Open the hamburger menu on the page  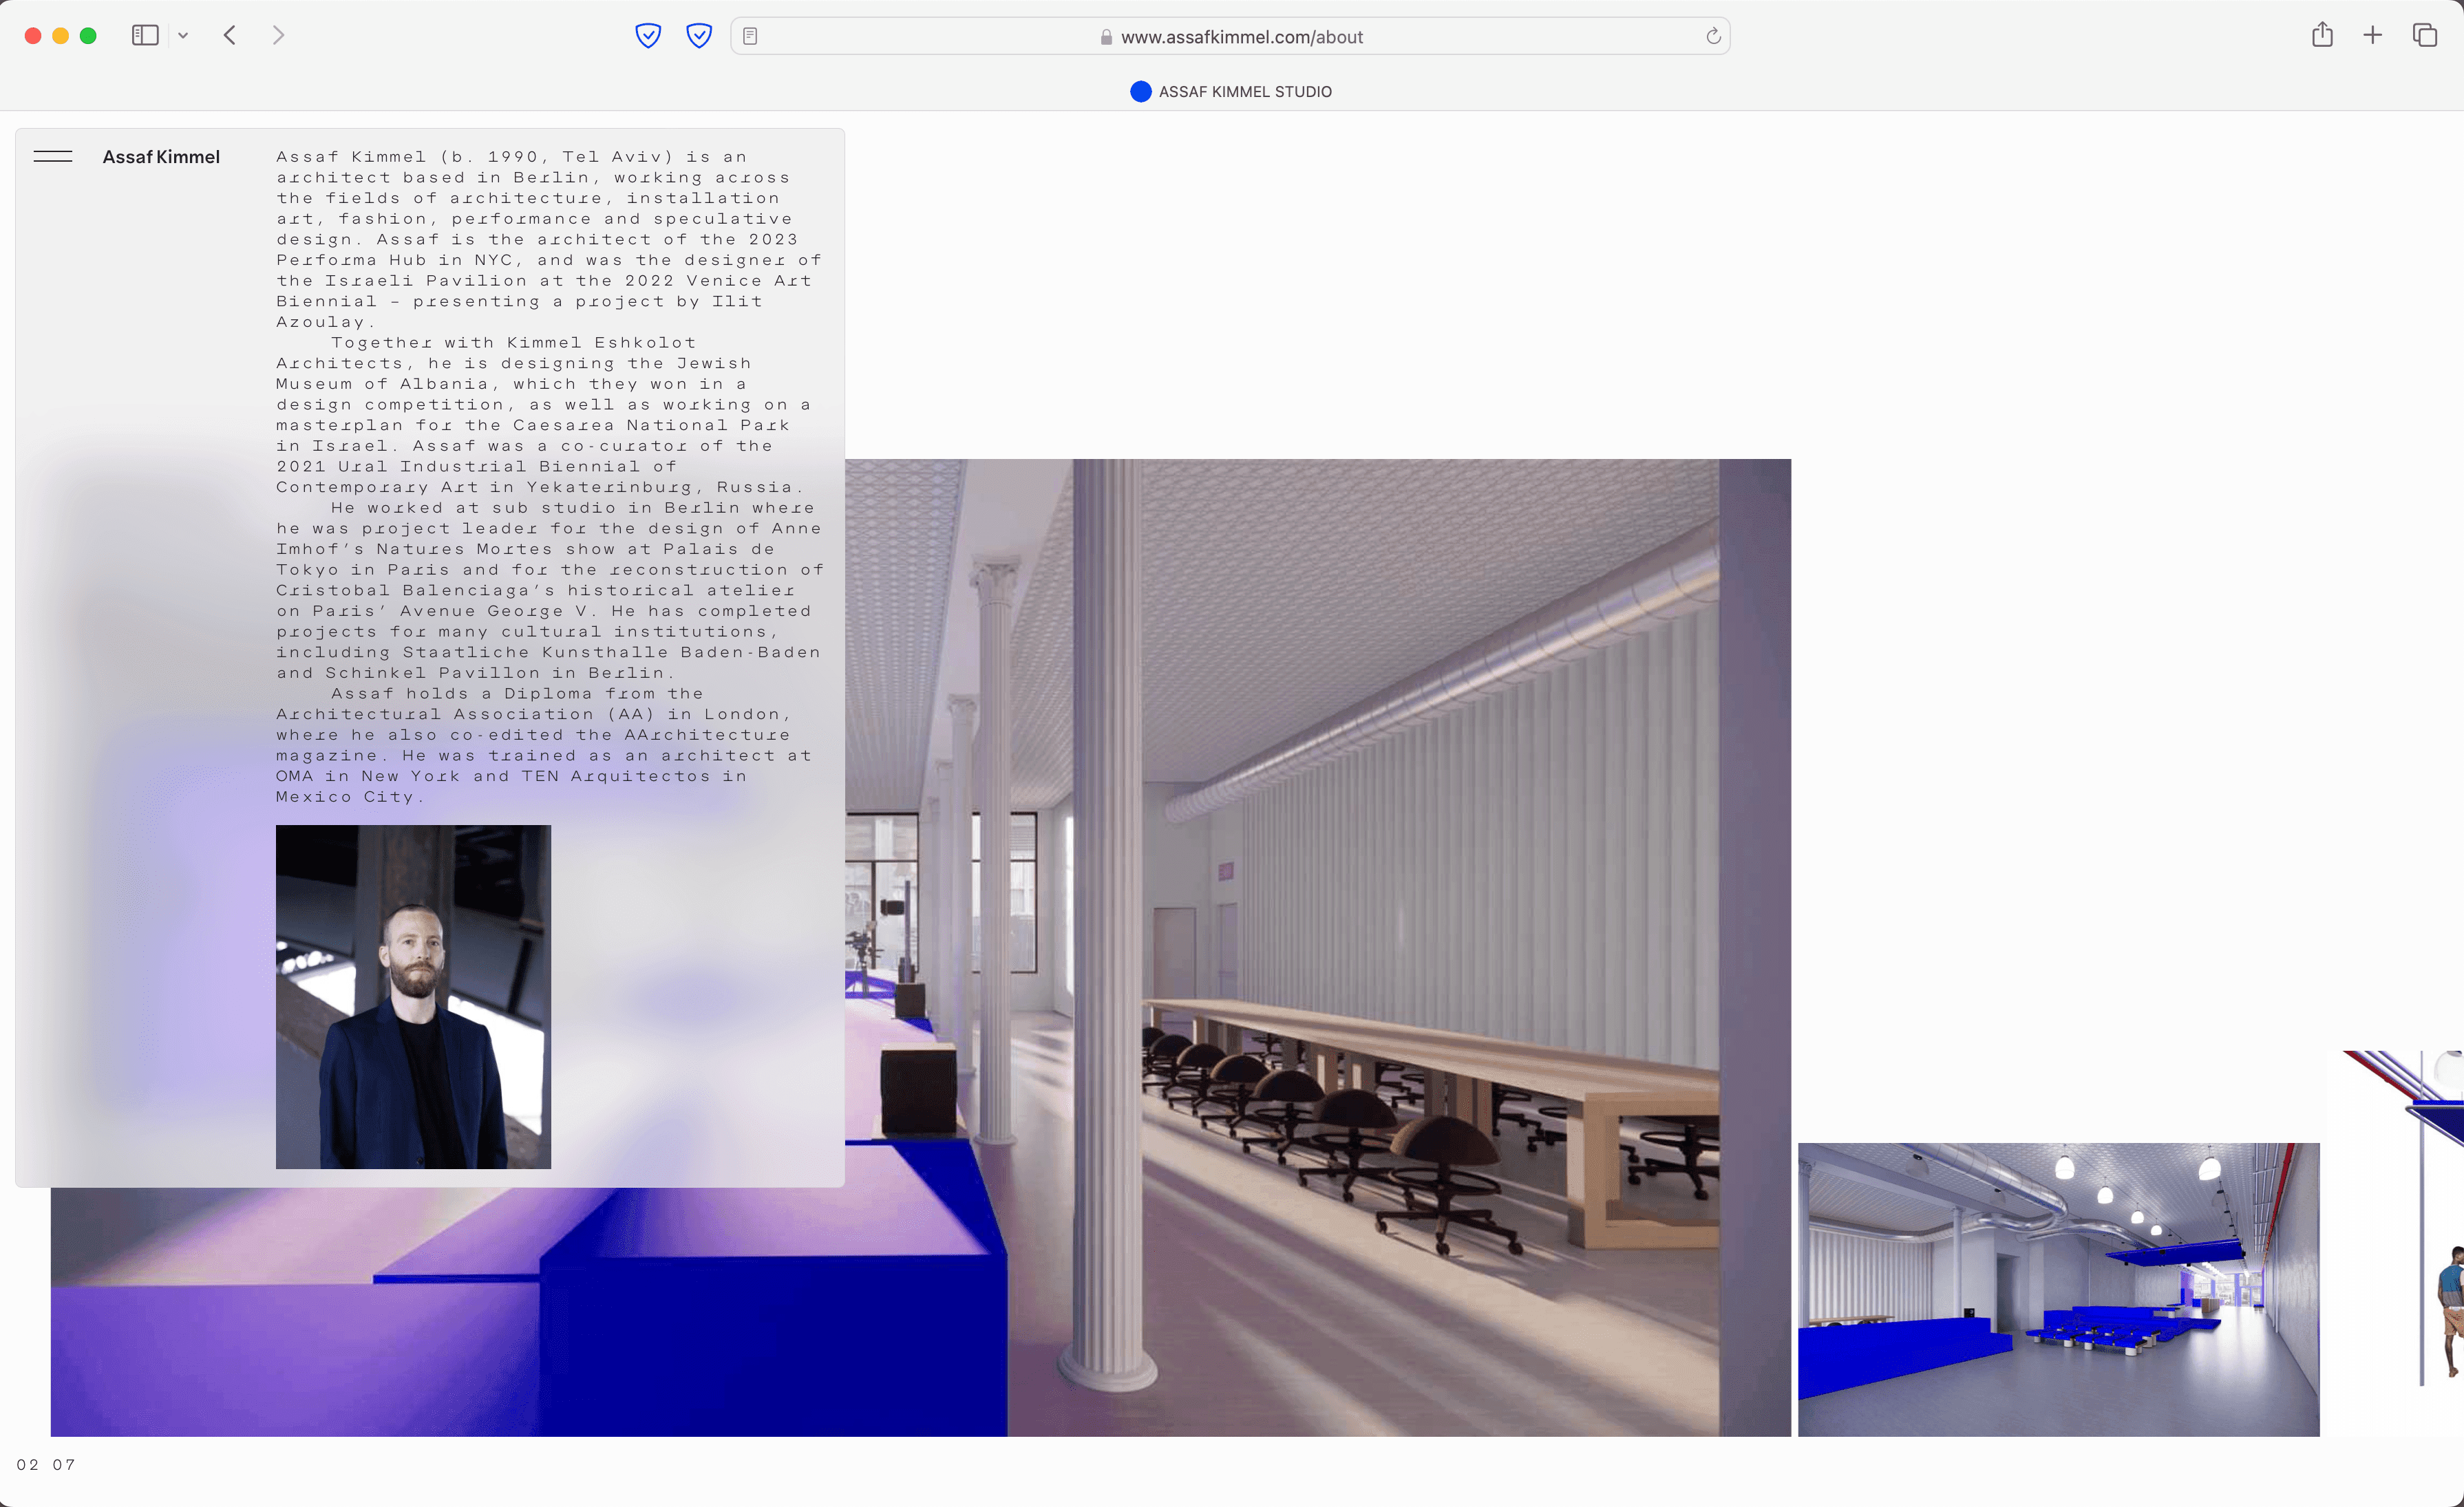pos(53,157)
